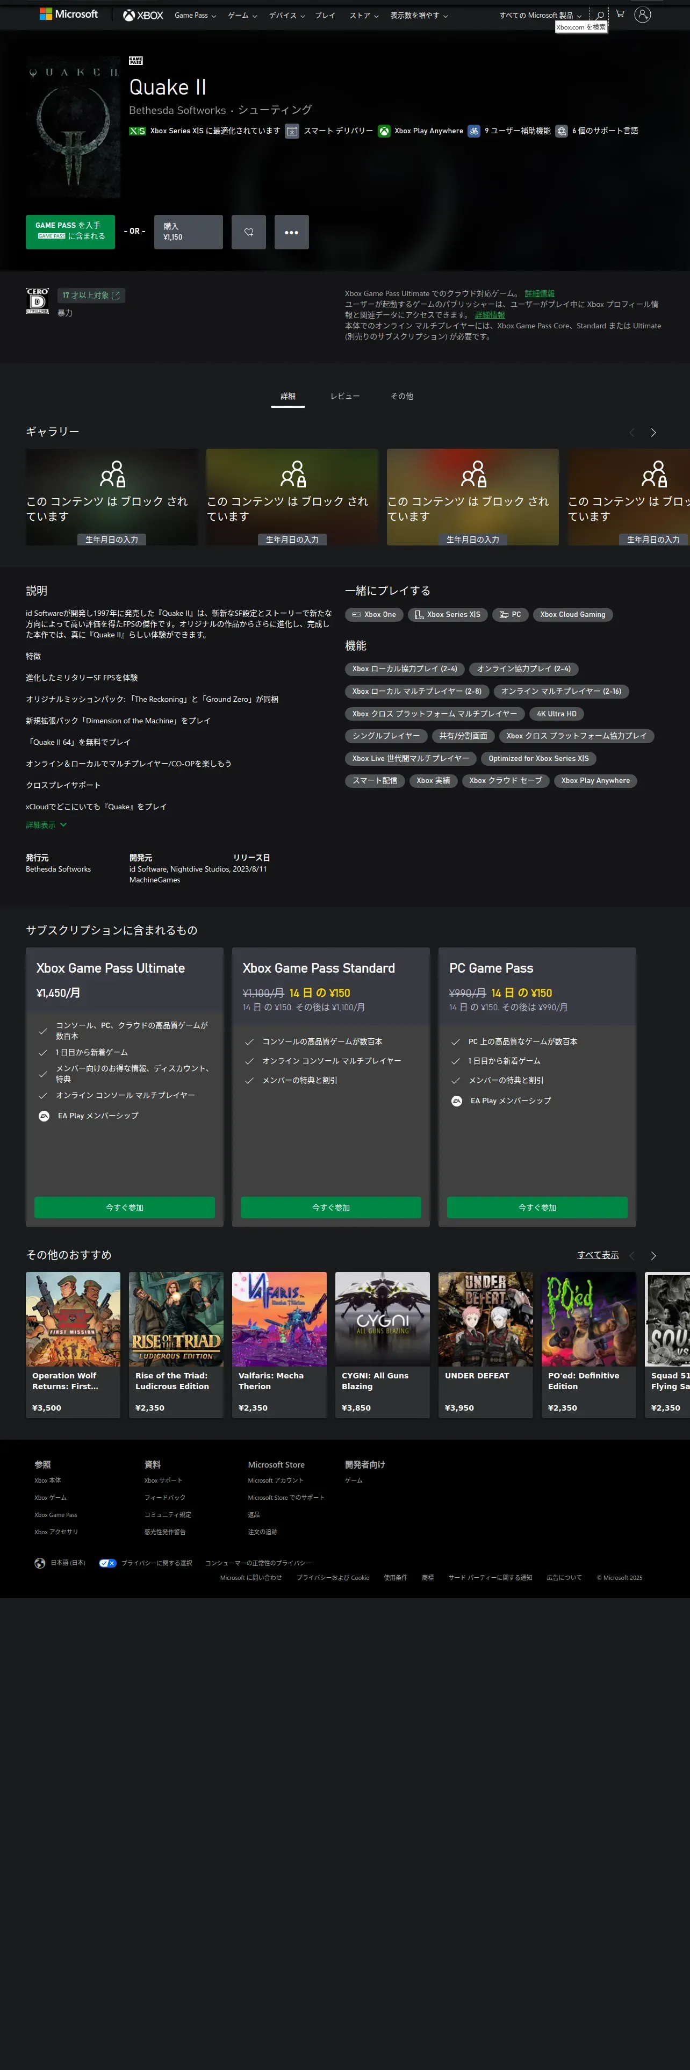The width and height of the screenshot is (690, 2070).
Task: Open the Rise of the Triad card
Action: click(176, 1345)
